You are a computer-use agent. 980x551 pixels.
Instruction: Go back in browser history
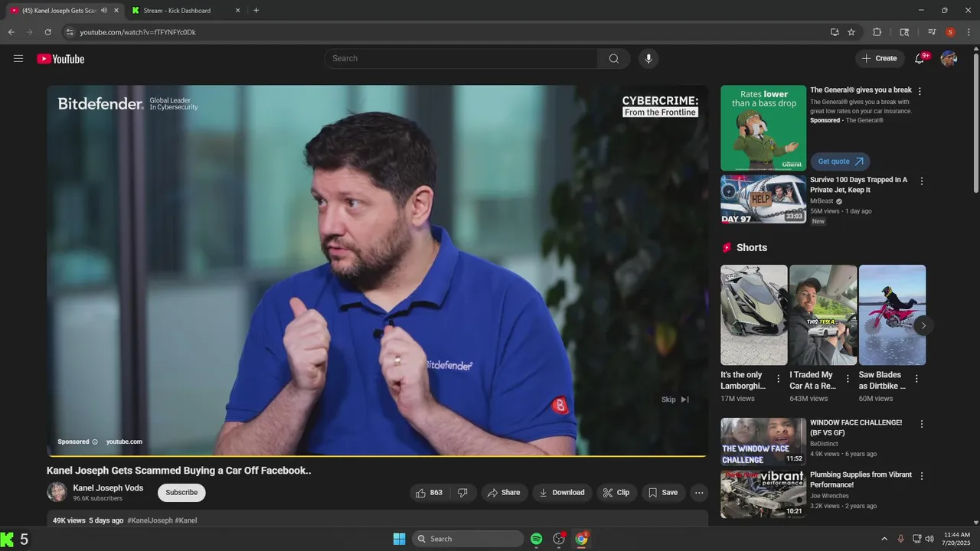click(x=11, y=32)
